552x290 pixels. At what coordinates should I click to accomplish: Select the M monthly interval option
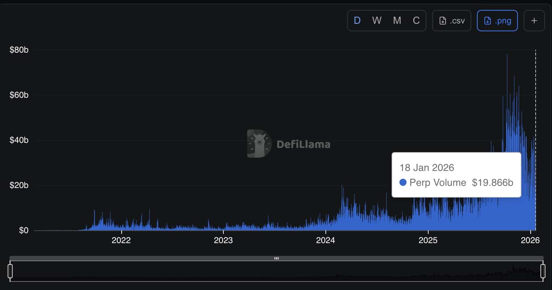397,21
